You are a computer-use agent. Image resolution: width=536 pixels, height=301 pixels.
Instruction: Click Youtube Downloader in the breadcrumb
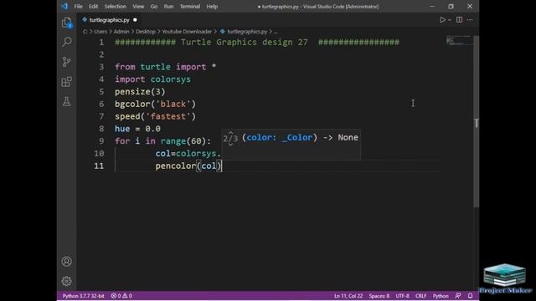pos(187,32)
